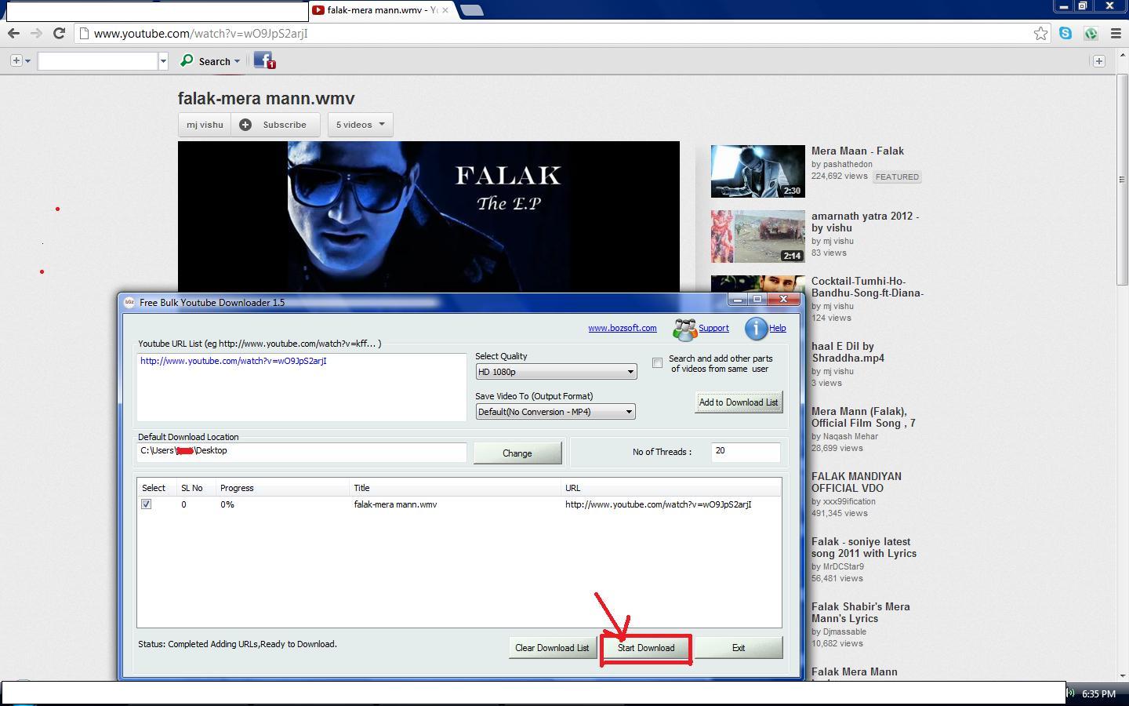Open the Skype extension icon
Screen dimensions: 1129x706
[x=1065, y=33]
